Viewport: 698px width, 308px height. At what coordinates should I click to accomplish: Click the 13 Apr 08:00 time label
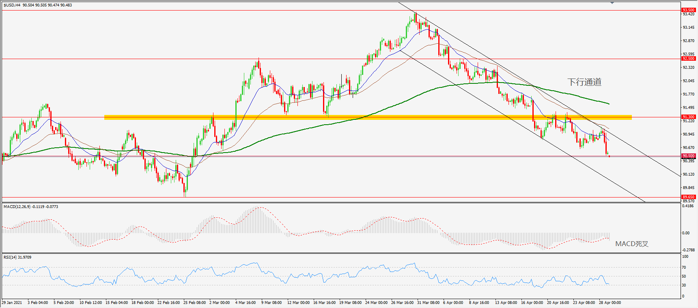tap(506, 303)
